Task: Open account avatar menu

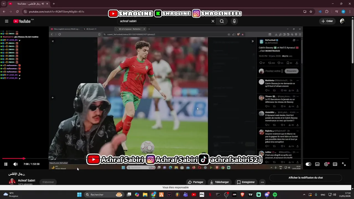Action: 342,21
